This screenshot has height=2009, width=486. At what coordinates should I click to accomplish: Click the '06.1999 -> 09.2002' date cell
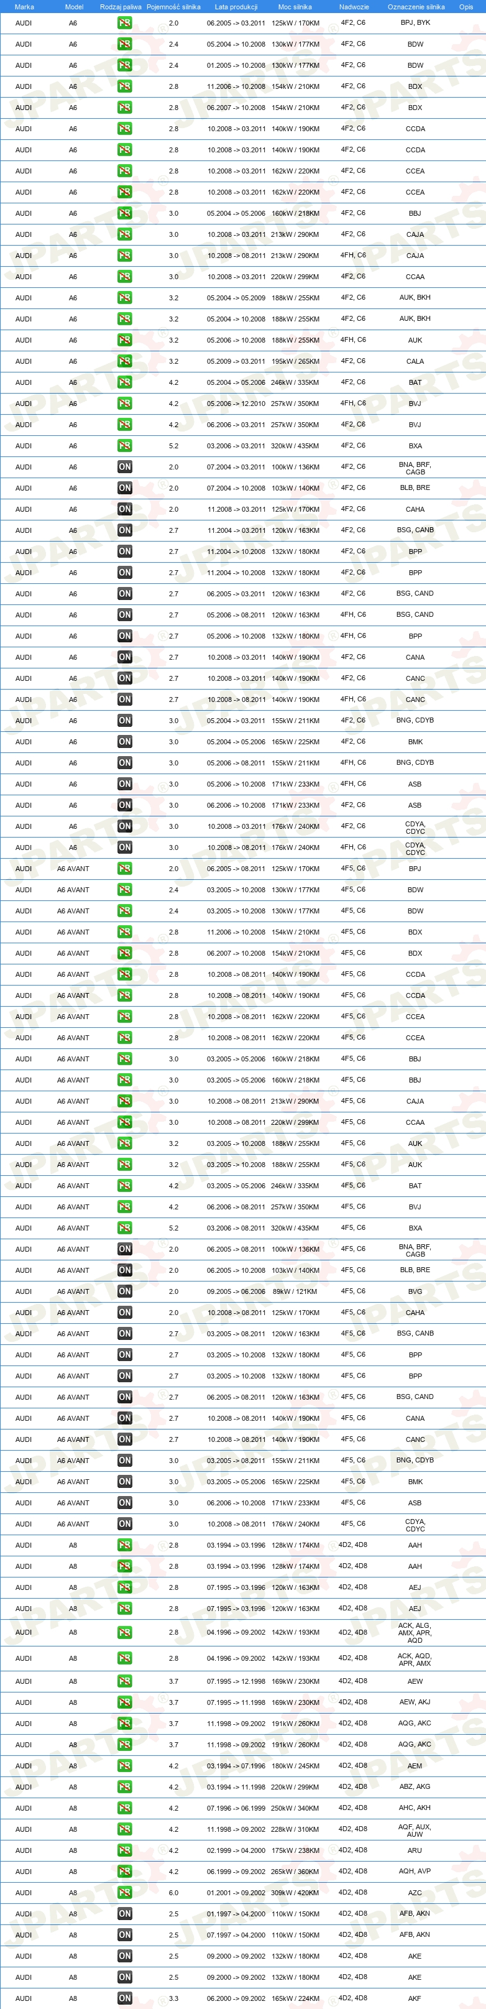(x=236, y=1872)
